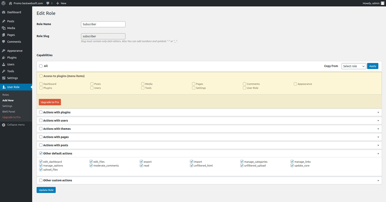Check the Actions with themes checkbox

(41, 129)
